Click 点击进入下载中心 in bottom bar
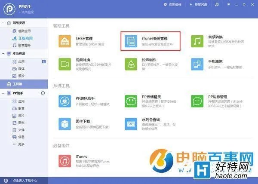 25,181
